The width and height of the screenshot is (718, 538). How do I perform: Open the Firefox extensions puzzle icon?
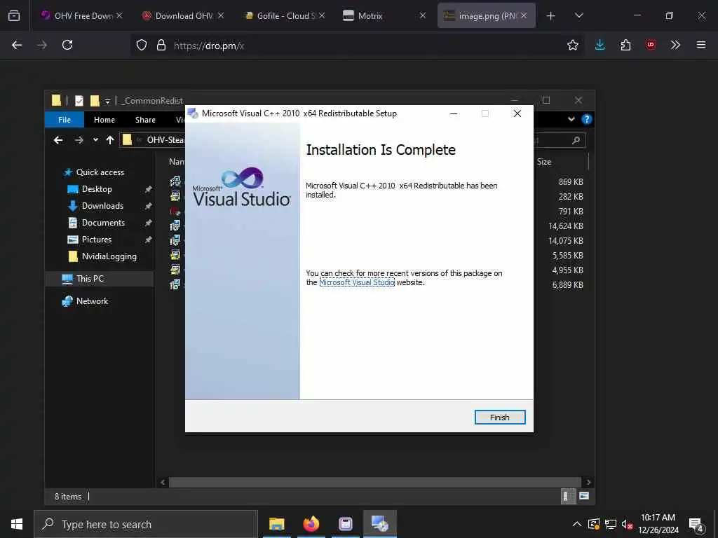tap(625, 45)
